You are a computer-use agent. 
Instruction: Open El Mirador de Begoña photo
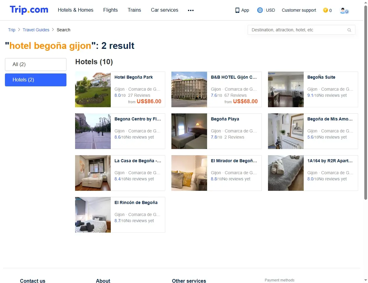pyautogui.click(x=189, y=173)
